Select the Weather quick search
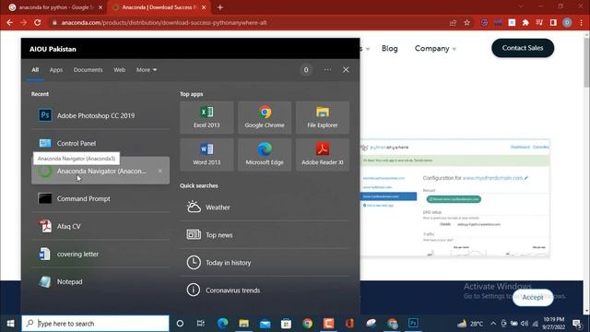The width and height of the screenshot is (590, 332). [265, 207]
